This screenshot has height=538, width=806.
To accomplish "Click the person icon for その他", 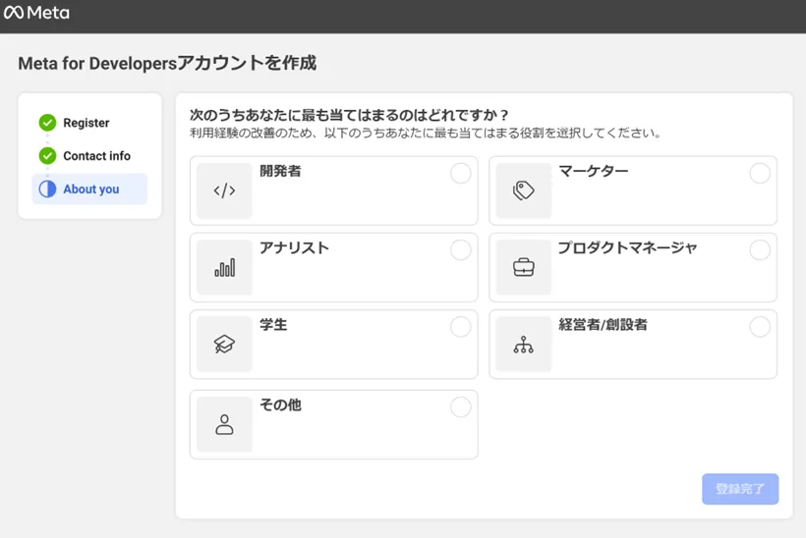I will click(225, 424).
